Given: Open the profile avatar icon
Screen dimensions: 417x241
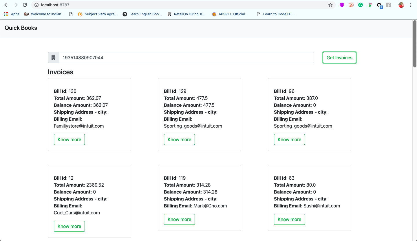Looking at the screenshot, I should [401, 5].
